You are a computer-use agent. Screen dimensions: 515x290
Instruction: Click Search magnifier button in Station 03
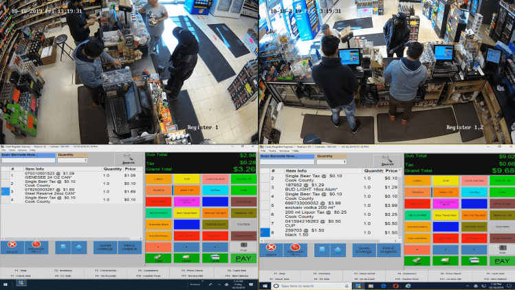[x=387, y=161]
